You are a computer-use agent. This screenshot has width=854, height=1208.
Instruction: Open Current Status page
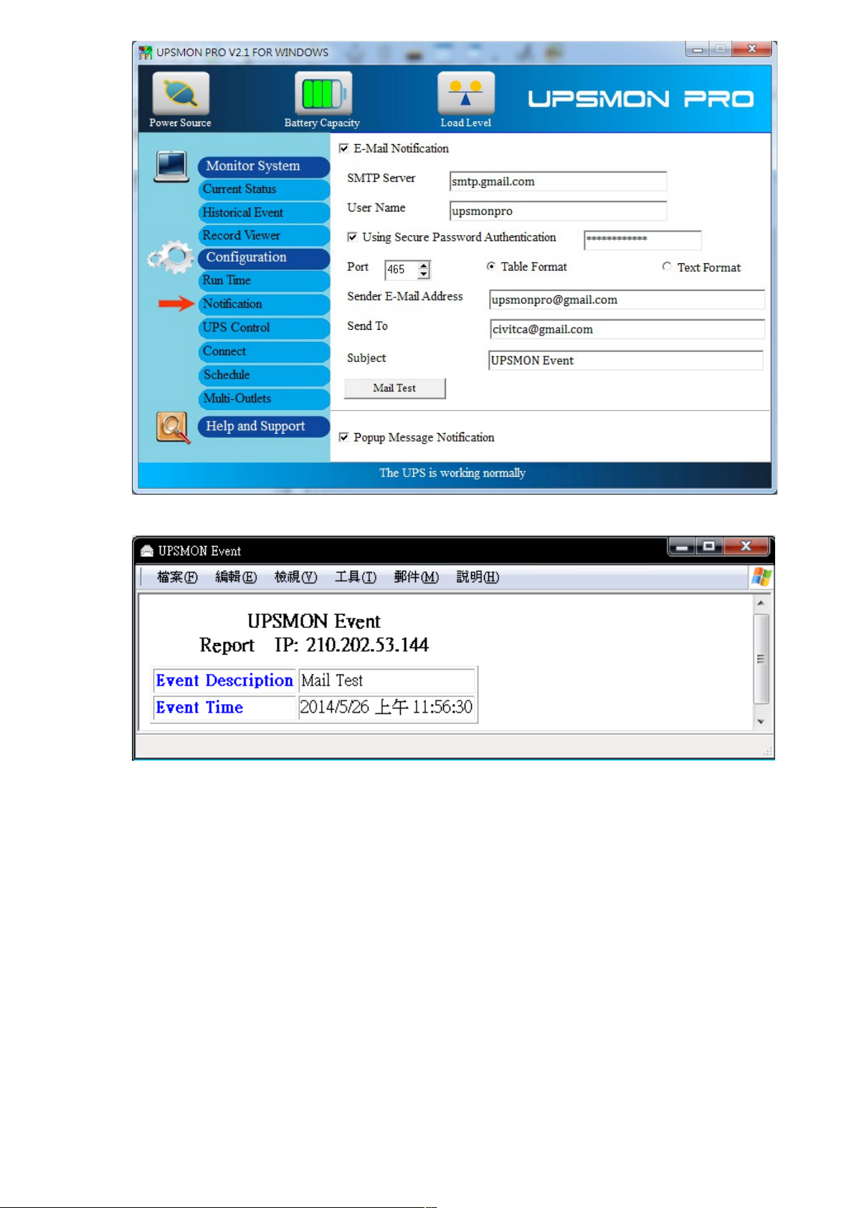[x=264, y=189]
